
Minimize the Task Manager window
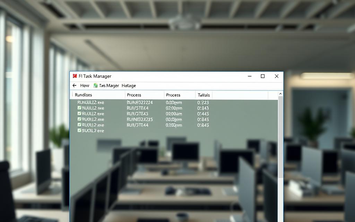click(249, 76)
